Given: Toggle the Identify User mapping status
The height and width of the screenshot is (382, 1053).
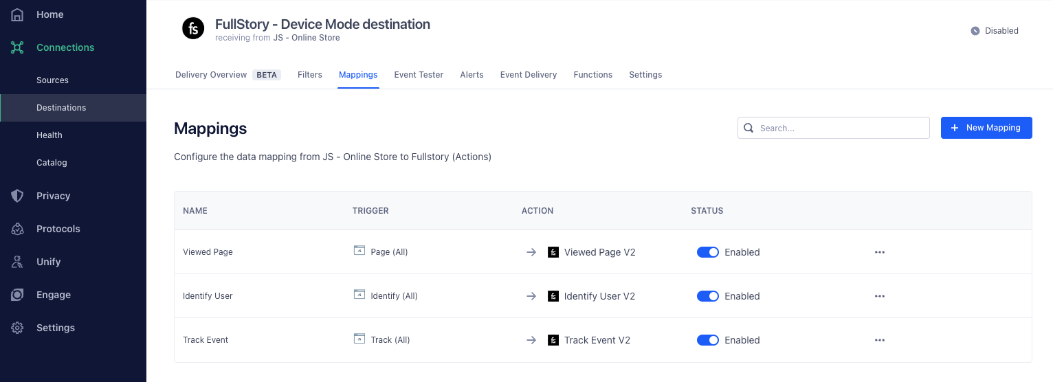Looking at the screenshot, I should pos(707,296).
